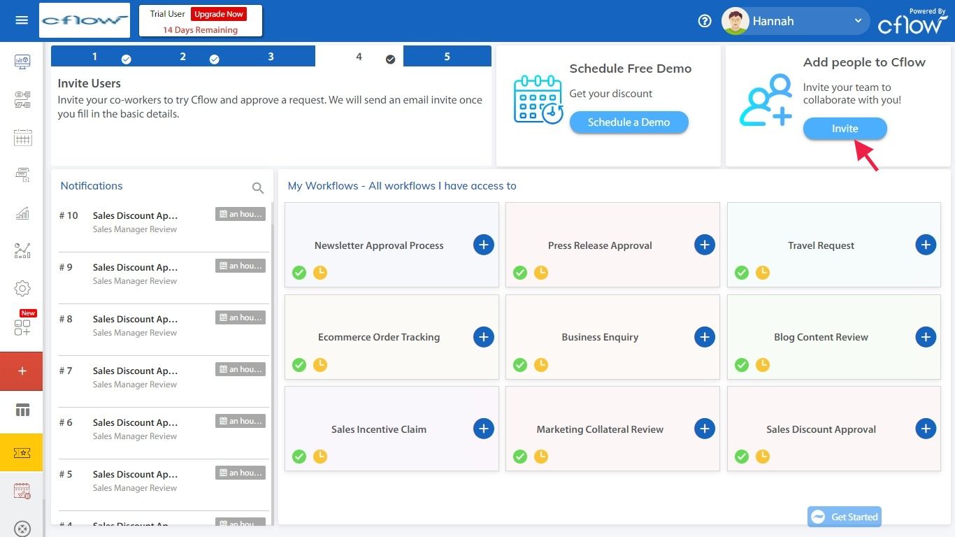Image resolution: width=955 pixels, height=537 pixels.
Task: Click green check icon on Travel Request card
Action: pyautogui.click(x=742, y=273)
